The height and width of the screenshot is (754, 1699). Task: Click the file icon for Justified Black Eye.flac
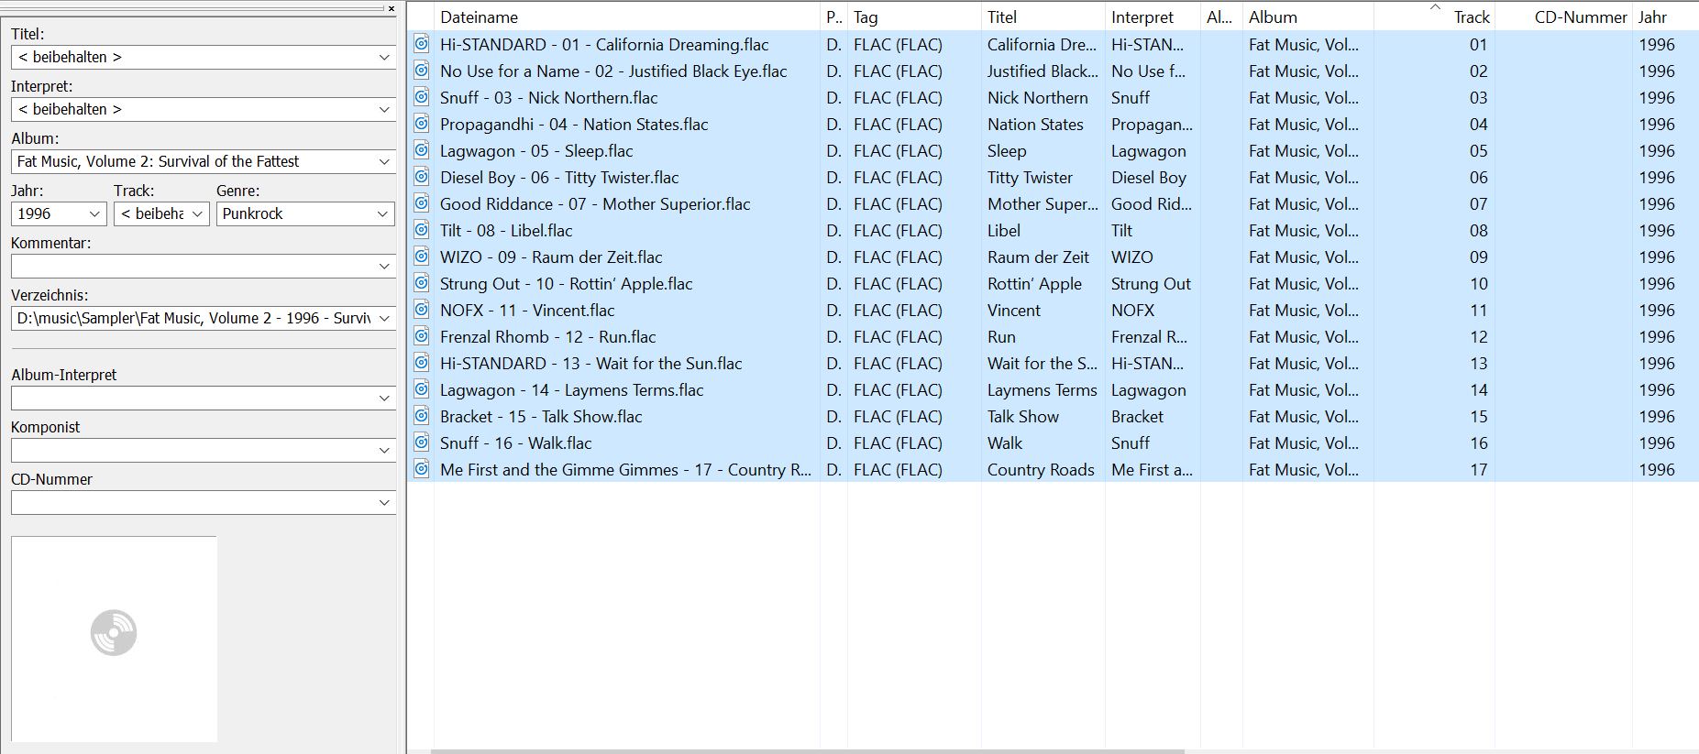pos(421,70)
